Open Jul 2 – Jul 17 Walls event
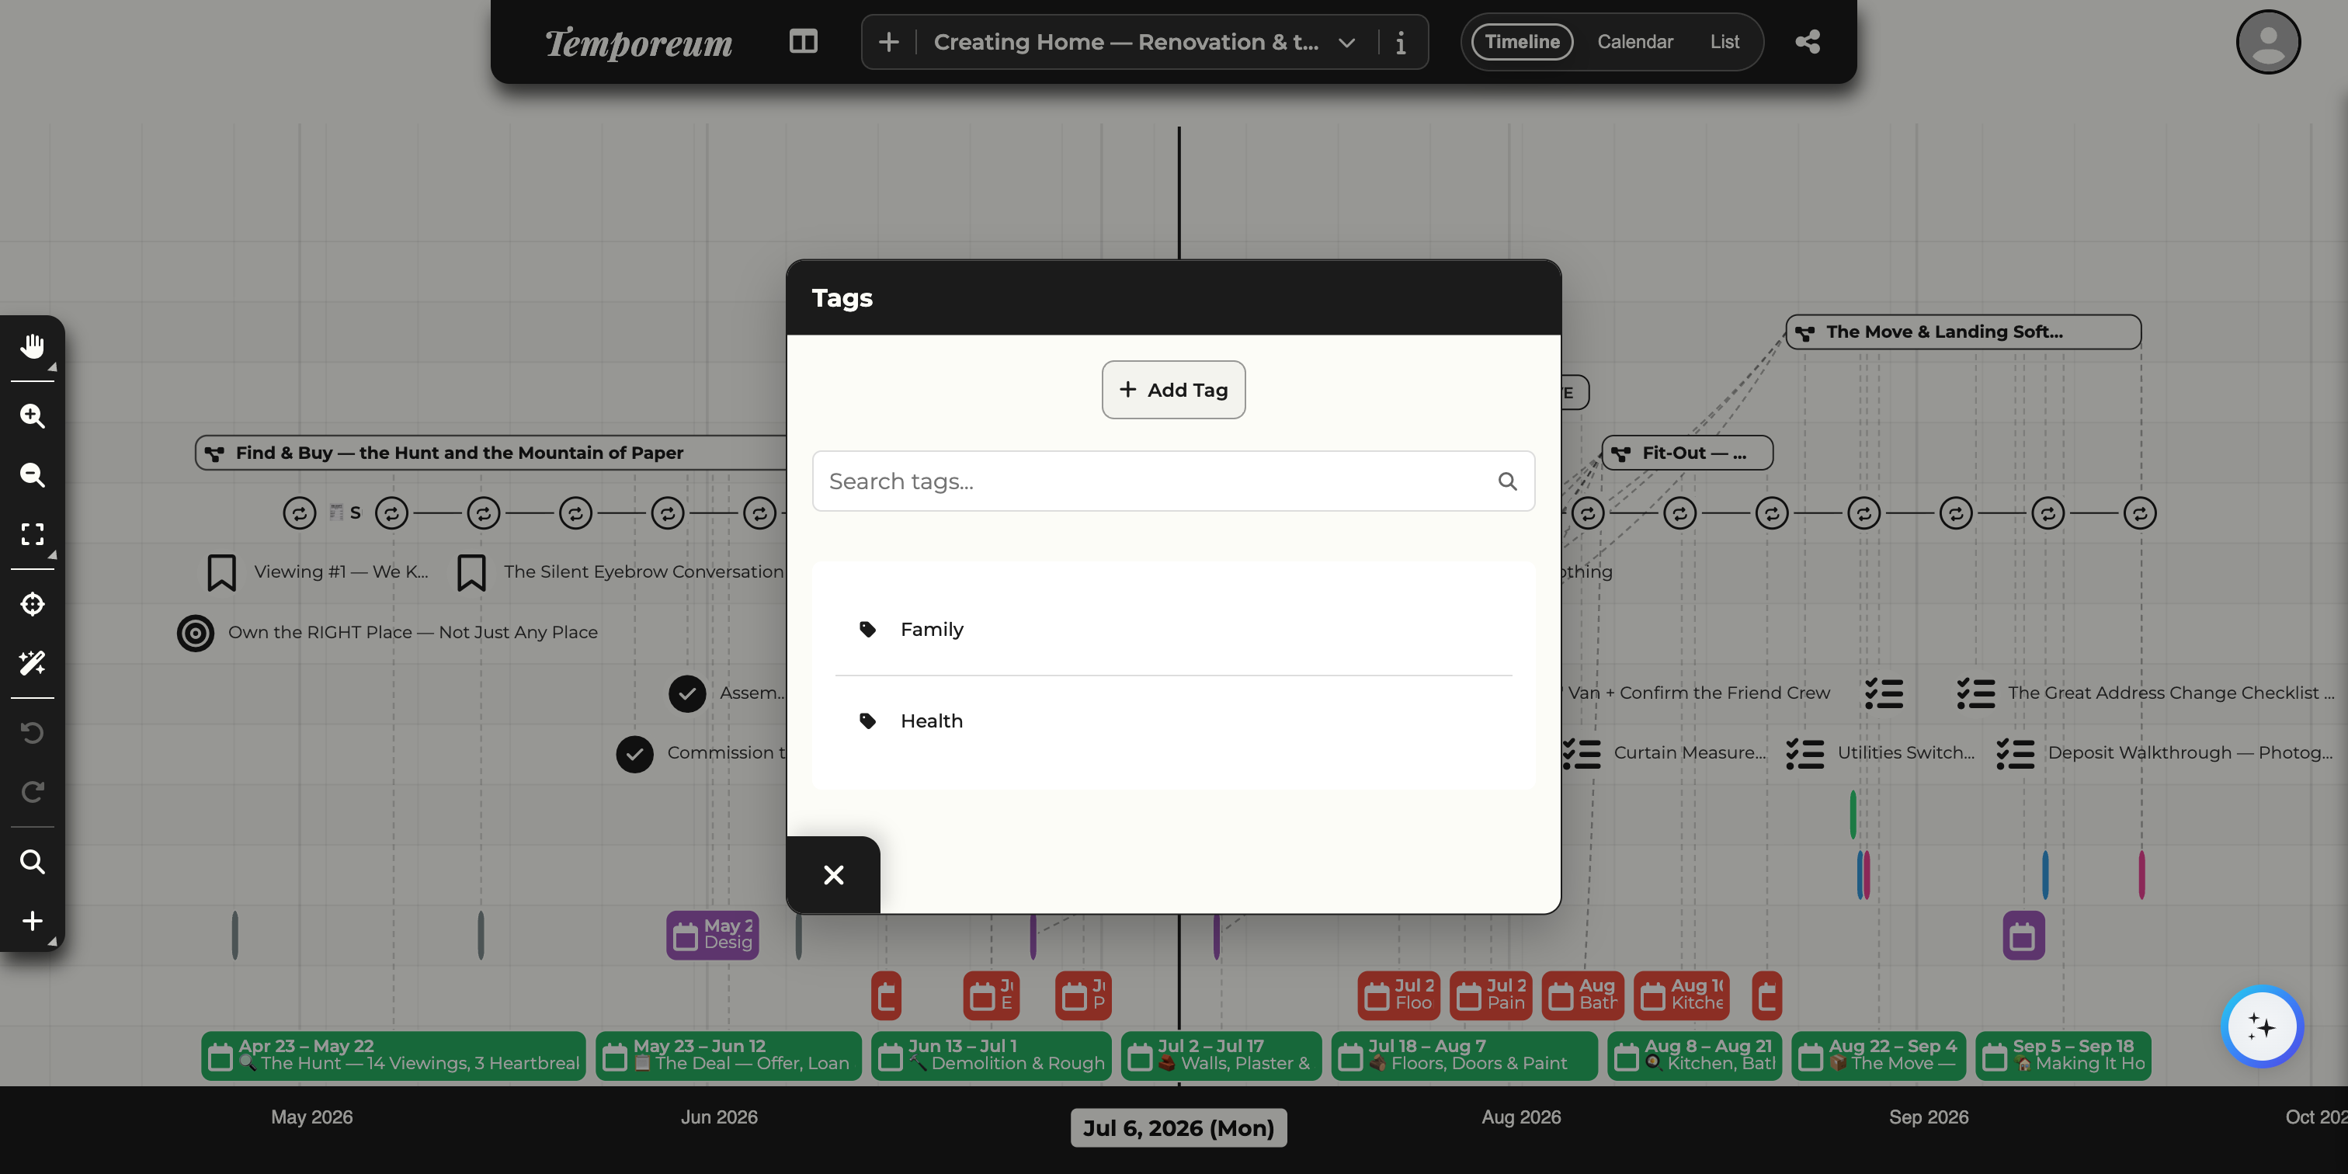Image resolution: width=2348 pixels, height=1174 pixels. [1221, 1055]
